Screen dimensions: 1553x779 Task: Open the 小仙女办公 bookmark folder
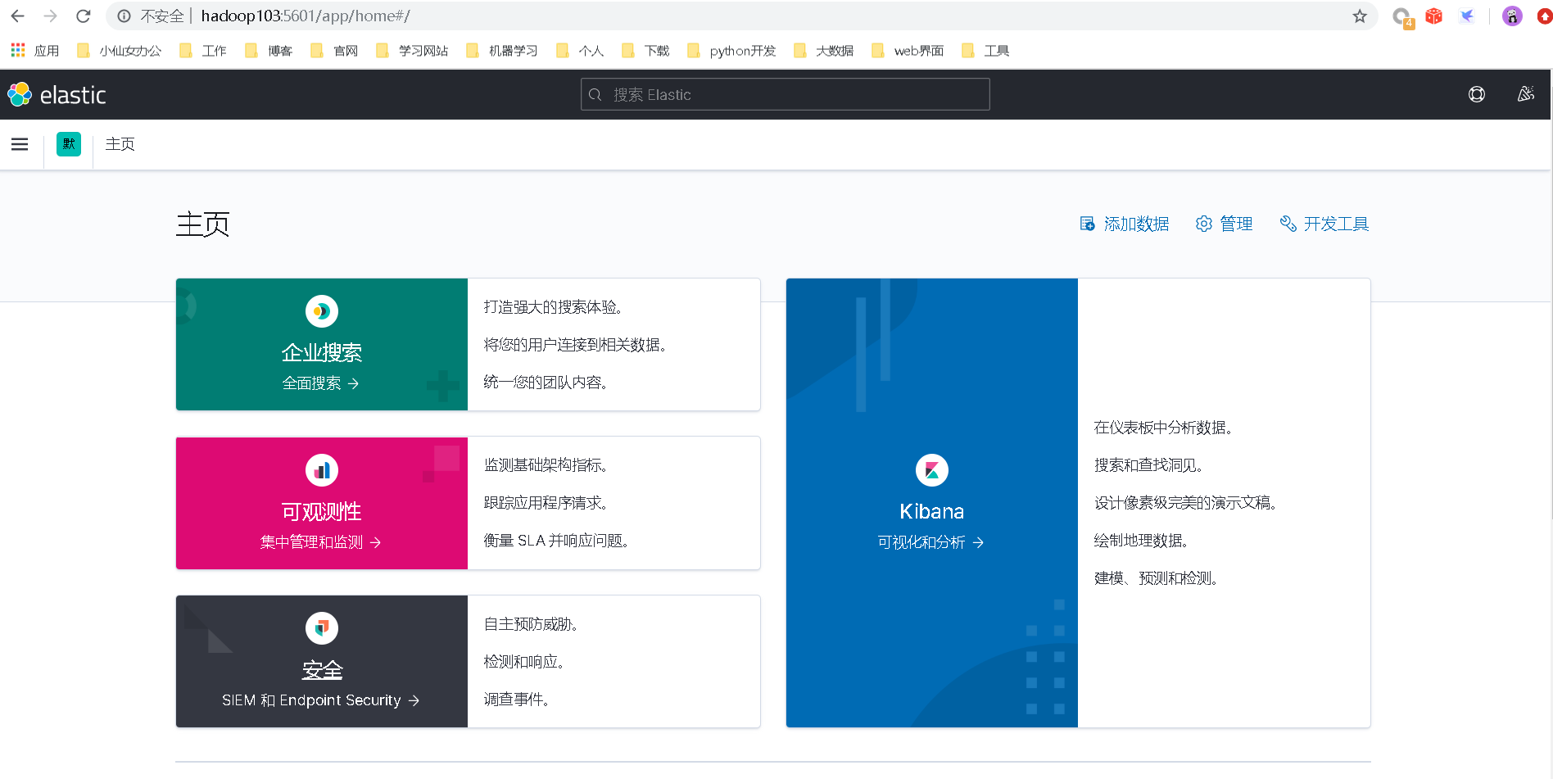point(120,51)
